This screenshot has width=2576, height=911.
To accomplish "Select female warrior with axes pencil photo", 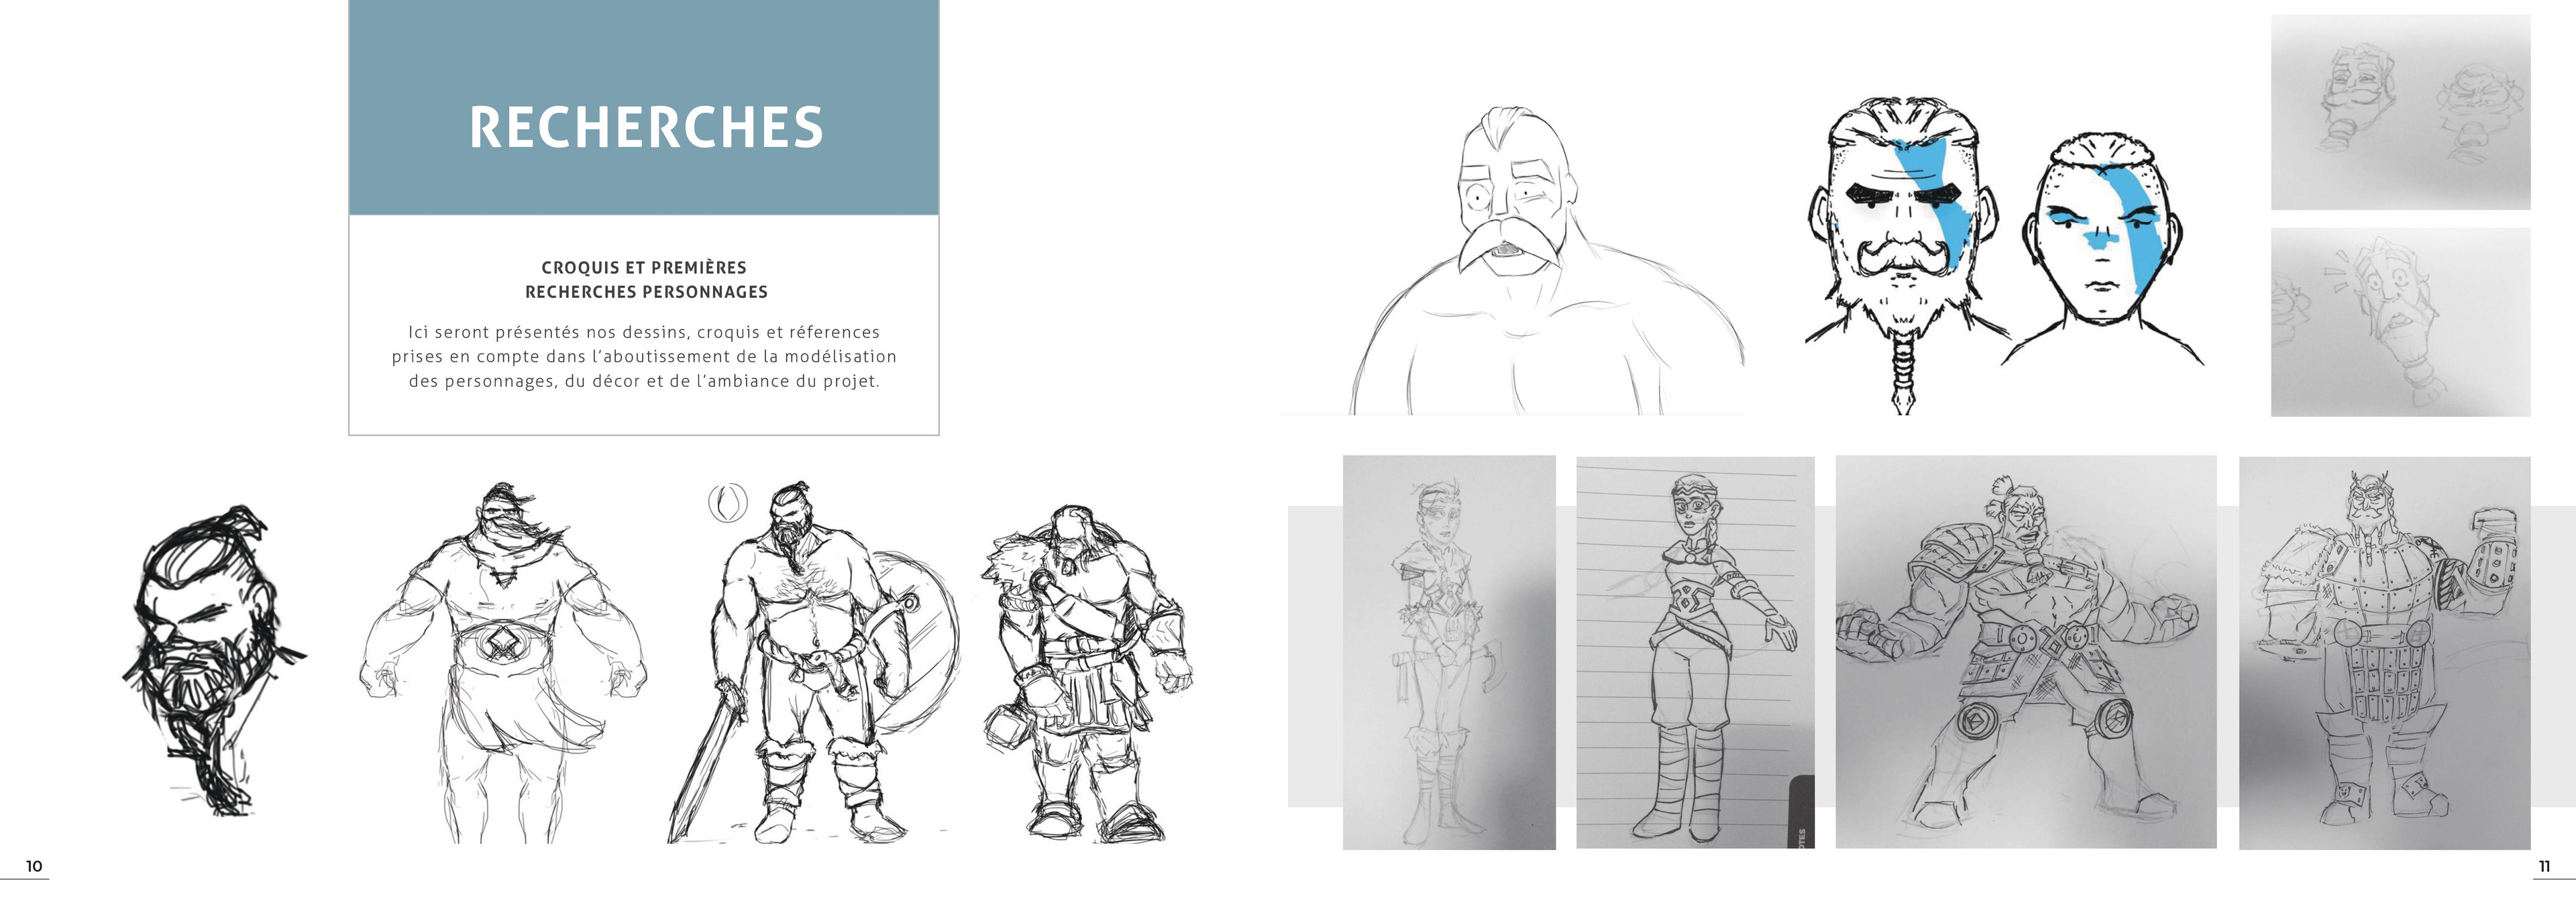I will (1449, 652).
